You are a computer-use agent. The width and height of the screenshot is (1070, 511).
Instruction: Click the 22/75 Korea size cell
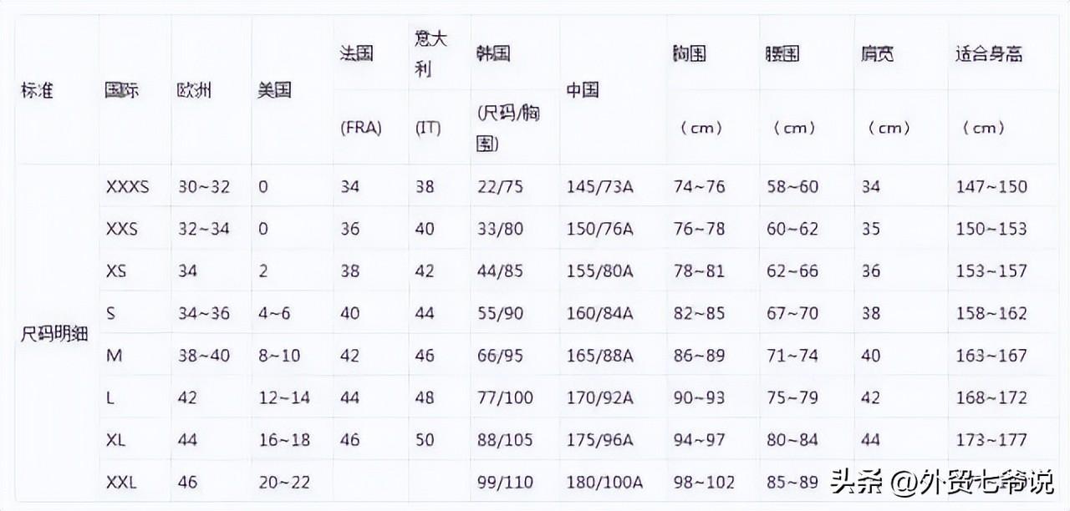click(x=498, y=187)
